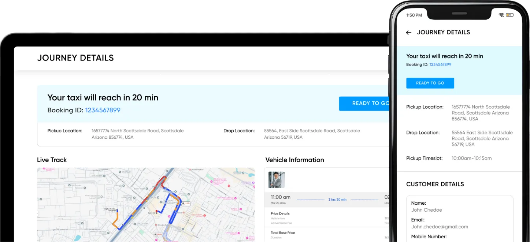Tap the email John.chedoe@gmail.com

(x=440, y=227)
